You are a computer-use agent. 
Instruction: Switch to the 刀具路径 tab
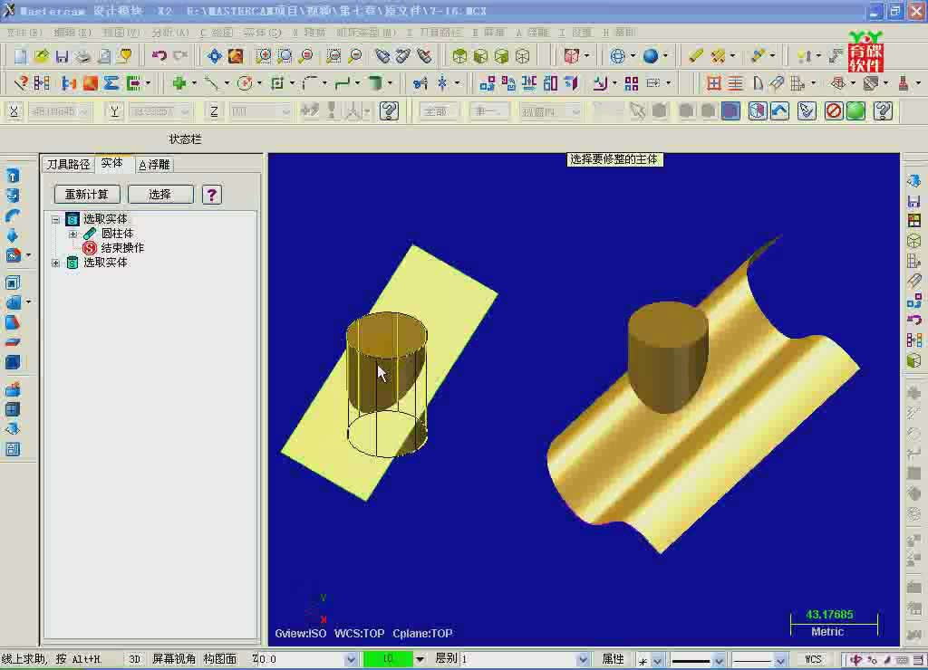pyautogui.click(x=69, y=165)
